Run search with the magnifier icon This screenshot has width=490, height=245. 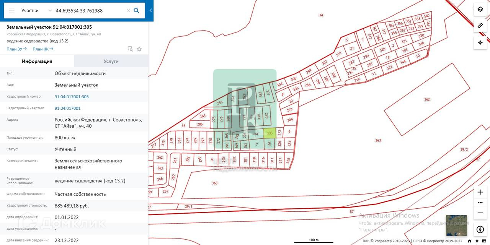coord(137,11)
